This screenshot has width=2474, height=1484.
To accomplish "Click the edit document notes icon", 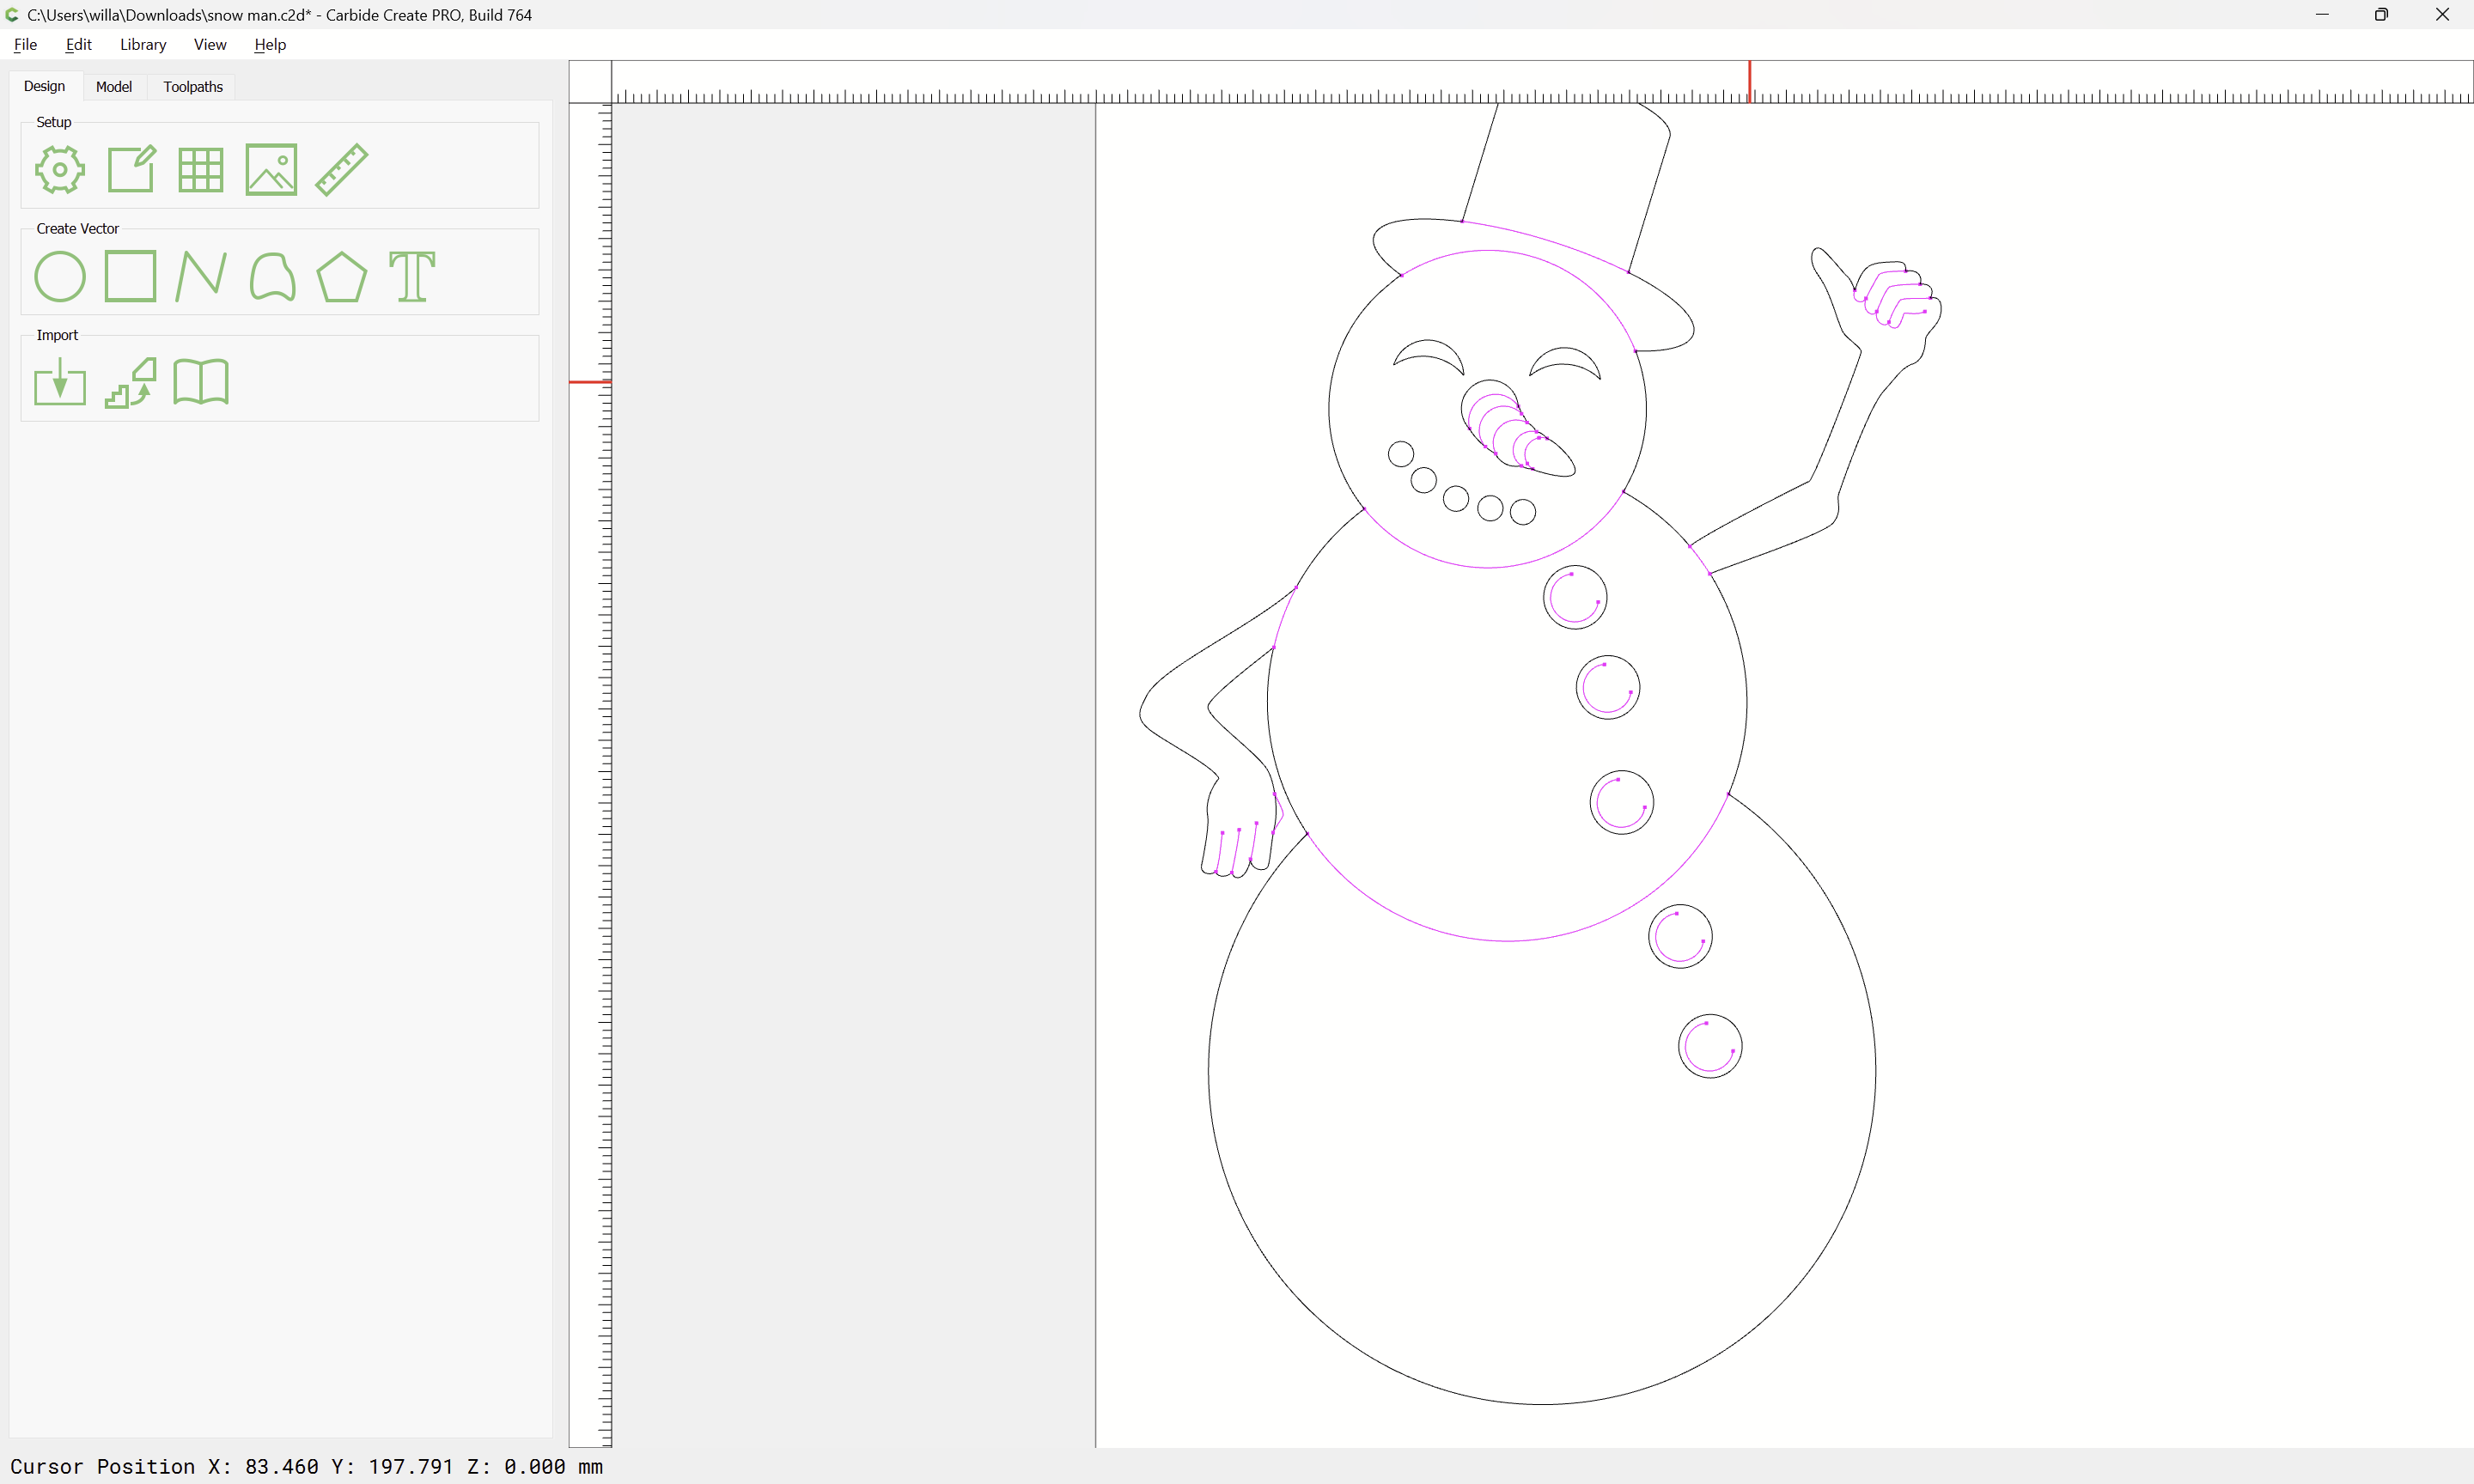I will coord(131,169).
